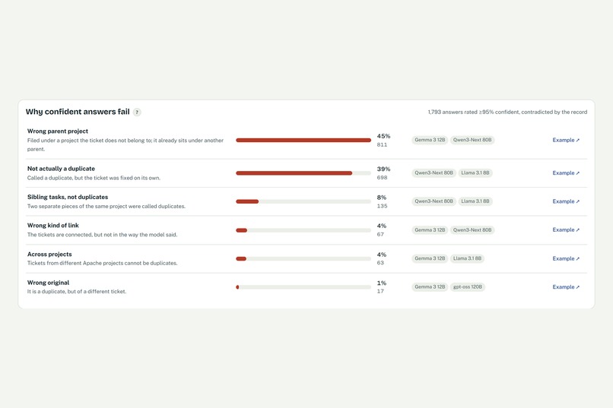Click Qwen3-Next 80B tag in Wrong kind of link row

(472, 230)
